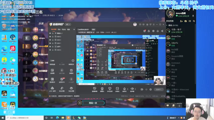Click the 直播中 live status button

(159, 89)
